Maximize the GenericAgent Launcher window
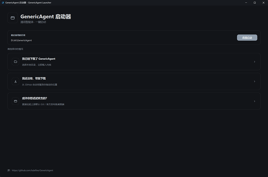 [255, 3]
